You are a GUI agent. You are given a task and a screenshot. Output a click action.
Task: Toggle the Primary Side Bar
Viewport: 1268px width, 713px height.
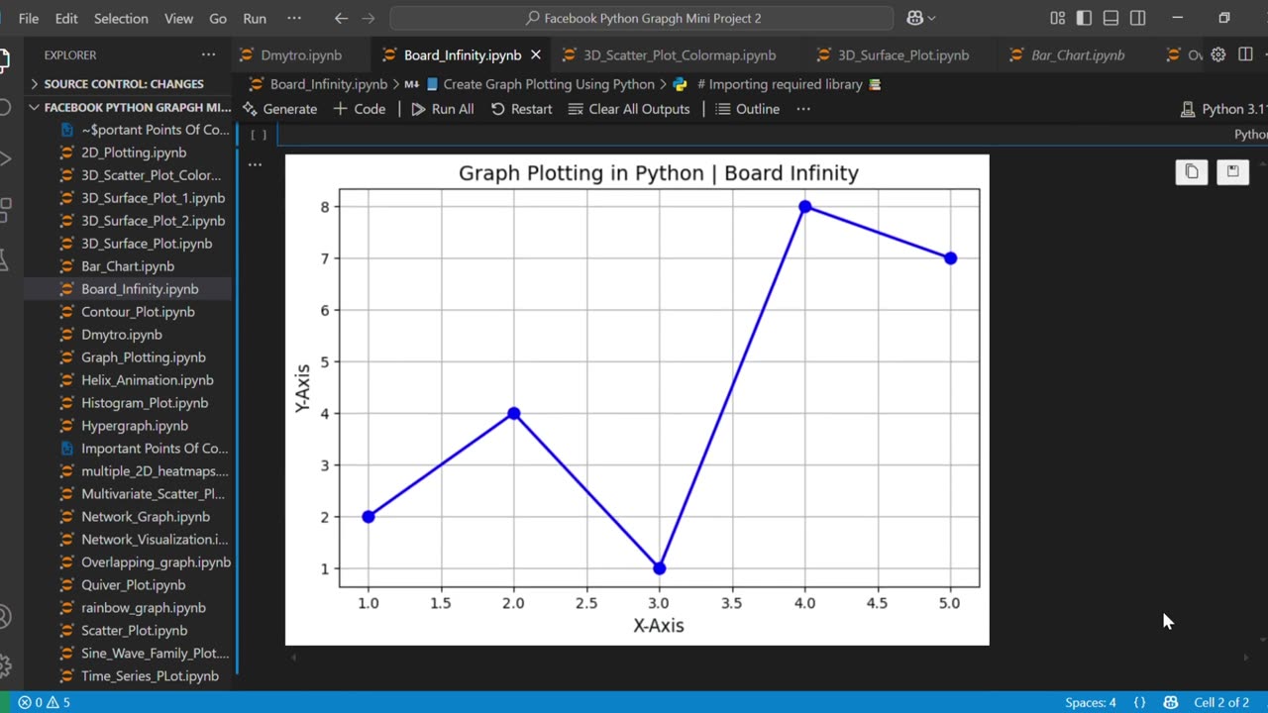click(x=1084, y=18)
